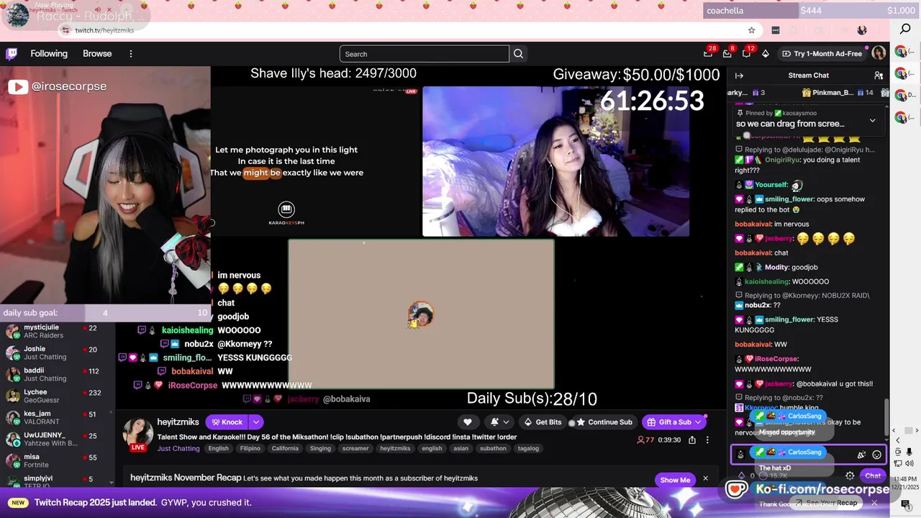
Task: Click the twitch.tv address bar URL
Action: pos(104,30)
